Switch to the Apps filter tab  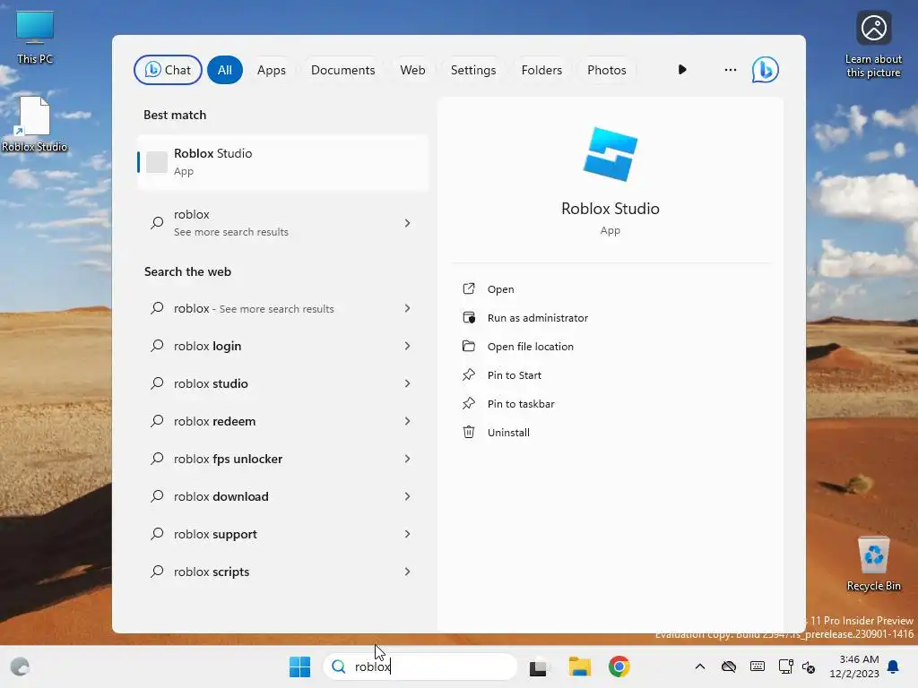pos(271,70)
